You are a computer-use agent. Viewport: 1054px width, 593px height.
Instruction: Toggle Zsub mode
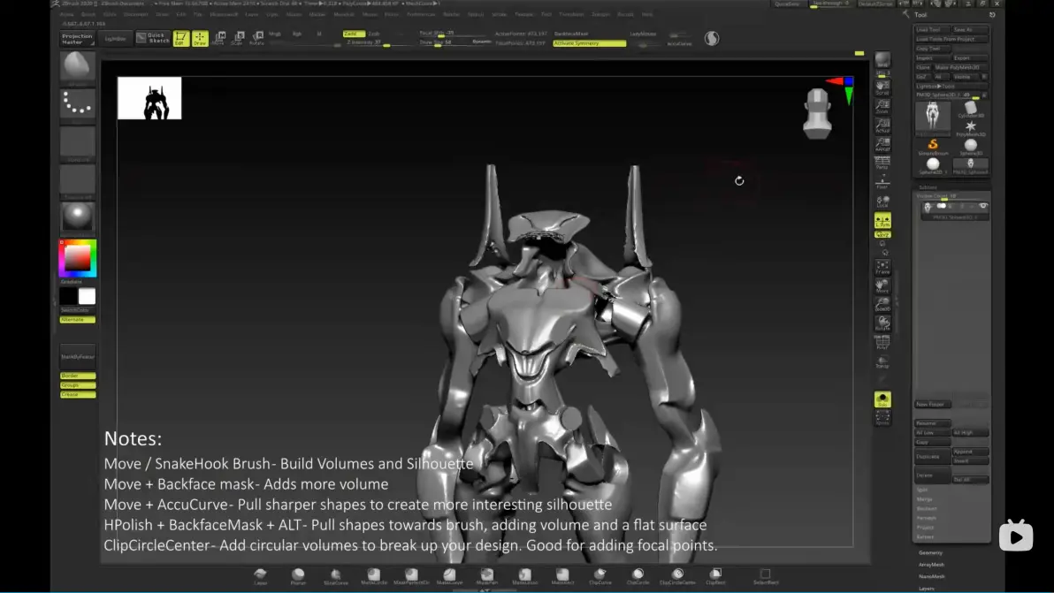pyautogui.click(x=374, y=34)
